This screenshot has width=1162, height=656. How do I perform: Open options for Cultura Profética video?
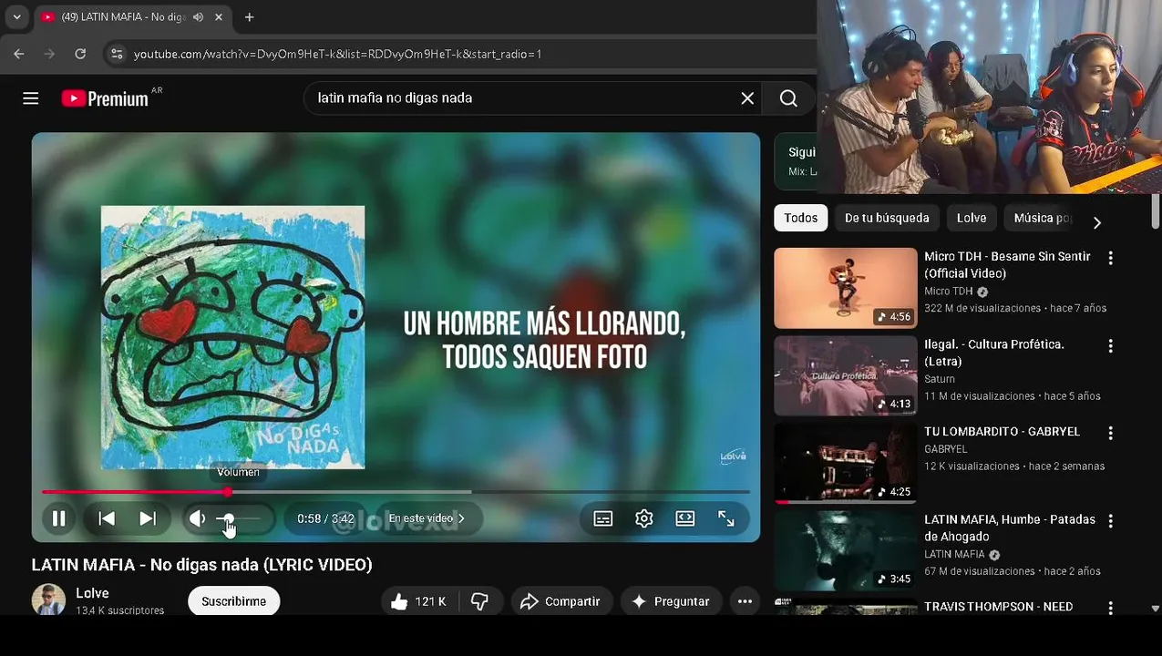pos(1110,346)
